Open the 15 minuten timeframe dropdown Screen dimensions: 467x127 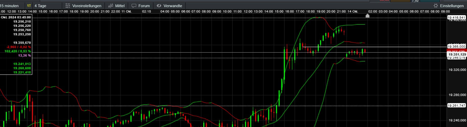(x=12, y=6)
